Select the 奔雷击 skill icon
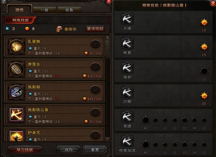216x157 pixels. (17, 69)
